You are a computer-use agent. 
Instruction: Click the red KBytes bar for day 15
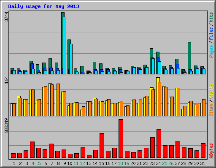[x=102, y=146]
